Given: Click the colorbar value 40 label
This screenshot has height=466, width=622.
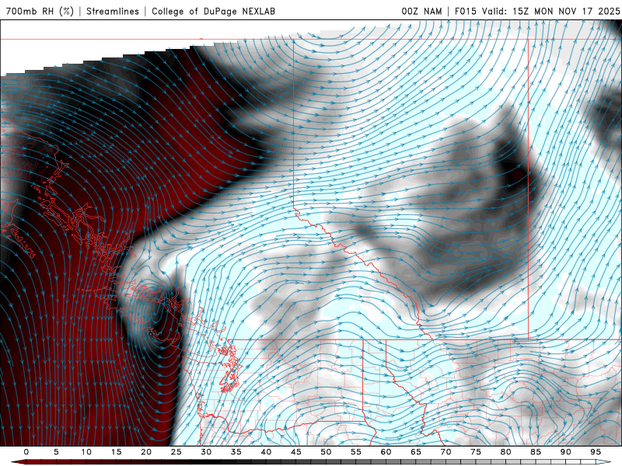Looking at the screenshot, I should (x=266, y=452).
